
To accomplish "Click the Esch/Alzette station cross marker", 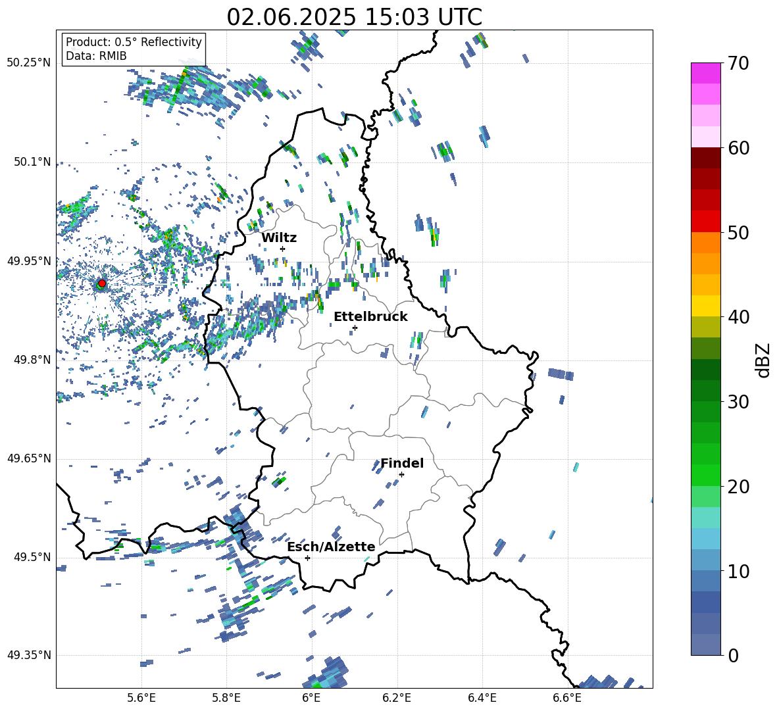I will (307, 558).
